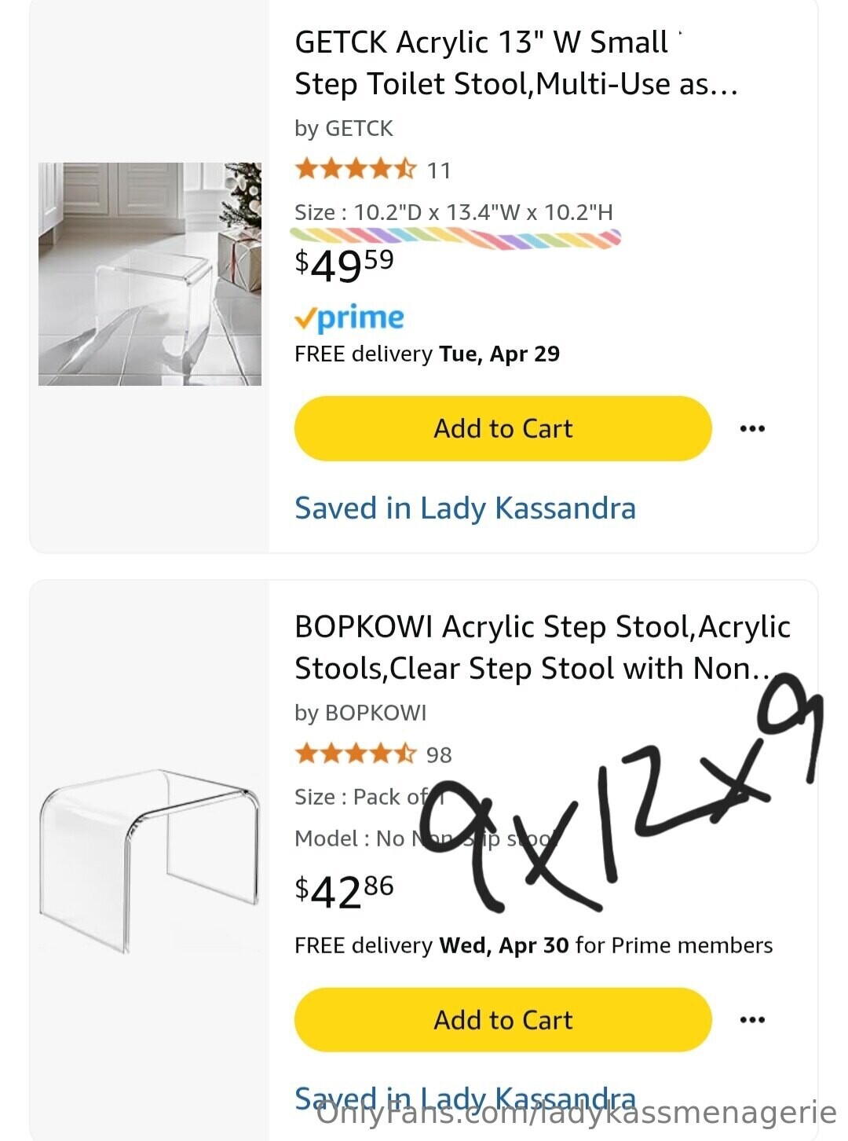The height and width of the screenshot is (1141, 848).
Task: Click the Prime logo on the GETCK item
Action: (x=349, y=317)
